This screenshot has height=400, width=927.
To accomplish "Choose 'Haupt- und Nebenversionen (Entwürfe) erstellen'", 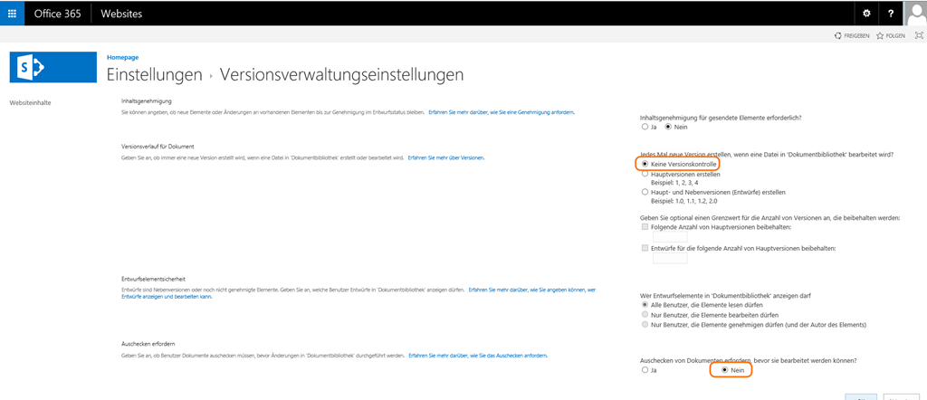I will pyautogui.click(x=645, y=192).
